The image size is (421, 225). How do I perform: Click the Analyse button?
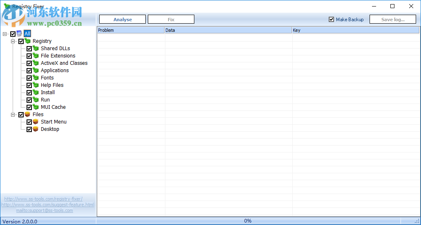coord(123,19)
